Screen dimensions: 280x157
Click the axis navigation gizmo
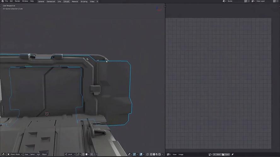coord(158,8)
